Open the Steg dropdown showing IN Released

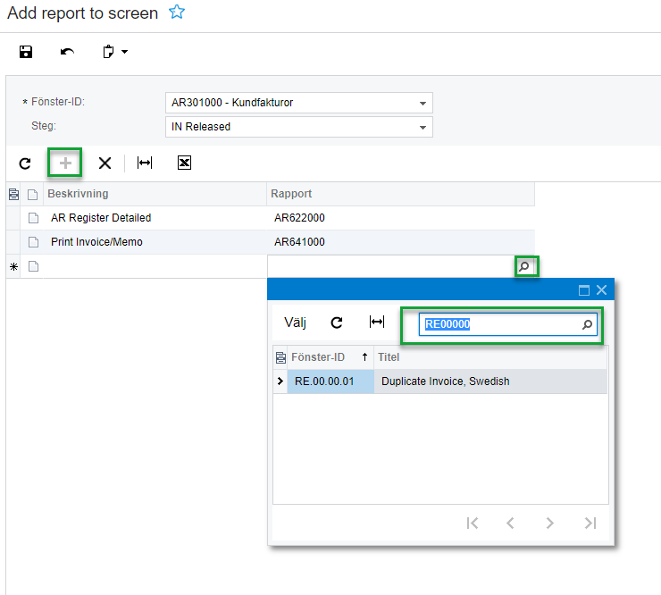click(x=299, y=127)
